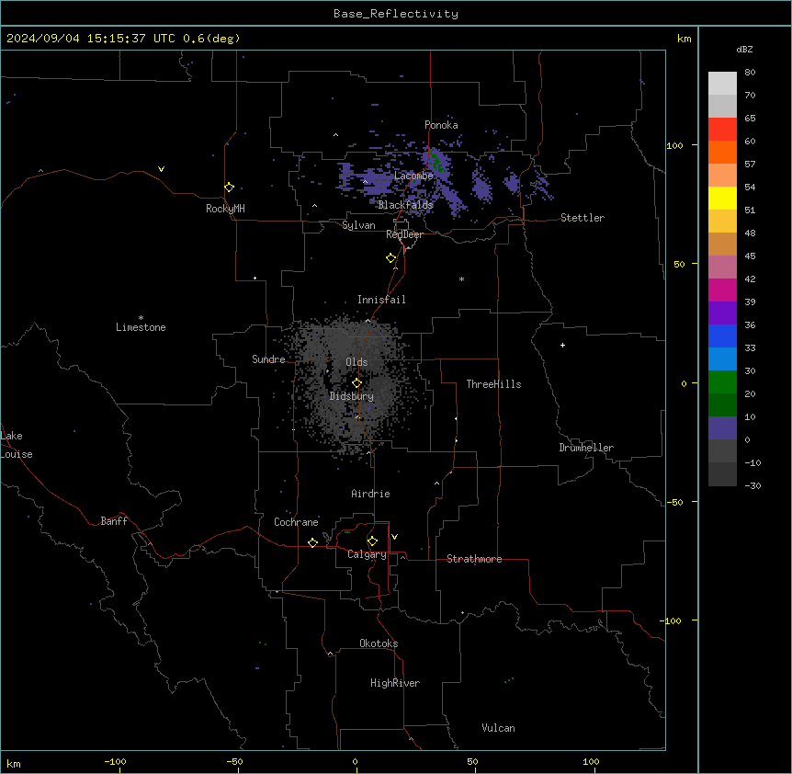Click the yellow diamond marker south of RedDeer
The image size is (792, 774).
click(x=390, y=258)
